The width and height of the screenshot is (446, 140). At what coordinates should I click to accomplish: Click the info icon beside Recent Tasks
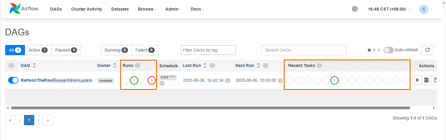point(319,65)
